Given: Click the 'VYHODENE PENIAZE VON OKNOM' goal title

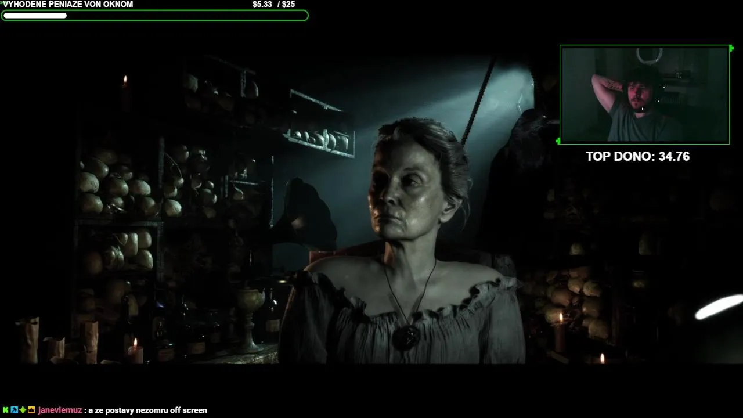Looking at the screenshot, I should pos(68,4).
